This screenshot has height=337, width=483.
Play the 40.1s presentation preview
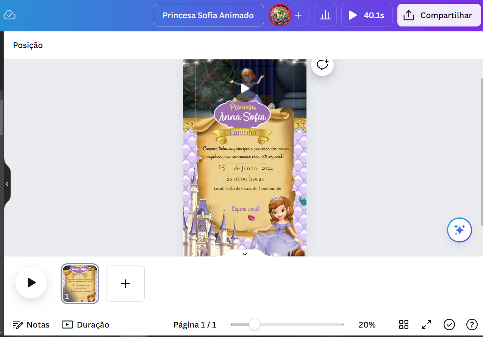367,16
